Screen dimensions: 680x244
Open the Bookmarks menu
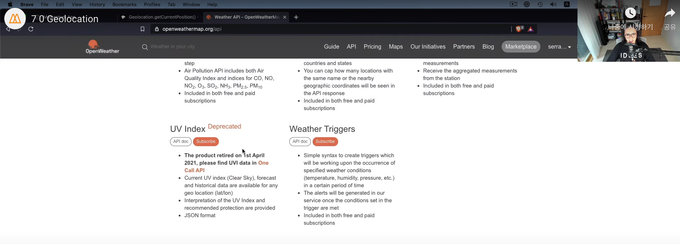[x=124, y=4]
